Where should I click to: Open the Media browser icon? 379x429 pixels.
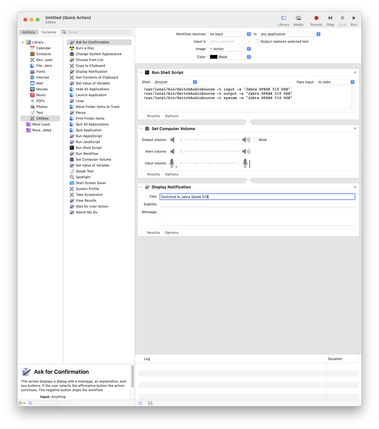click(298, 18)
